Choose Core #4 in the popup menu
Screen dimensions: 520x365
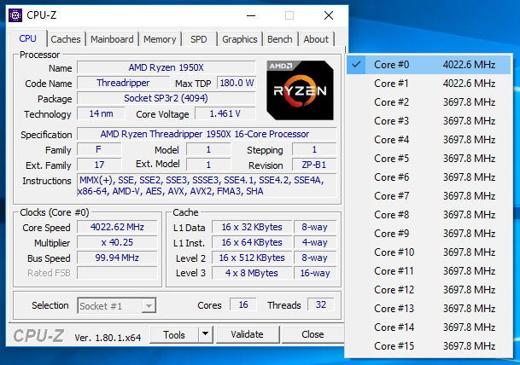pos(429,140)
